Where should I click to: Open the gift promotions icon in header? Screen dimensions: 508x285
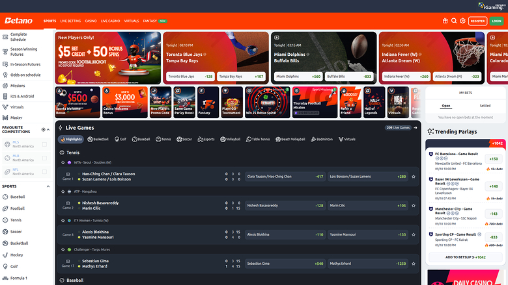pos(445,21)
